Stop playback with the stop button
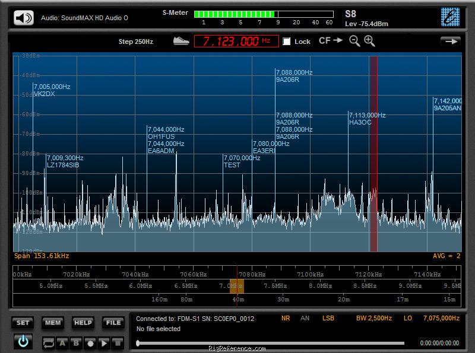 (118, 343)
